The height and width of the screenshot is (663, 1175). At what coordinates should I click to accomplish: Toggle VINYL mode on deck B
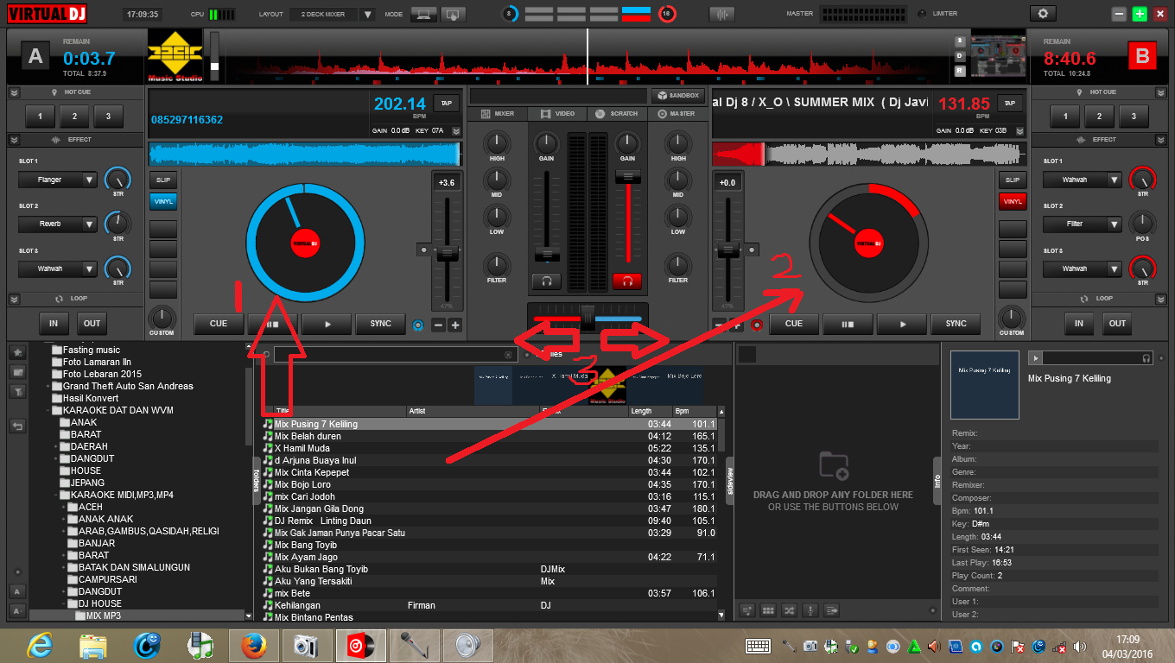click(x=1013, y=201)
